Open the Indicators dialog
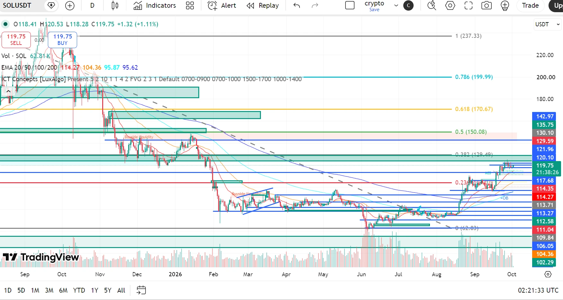This screenshot has height=300, width=563. tap(155, 5)
